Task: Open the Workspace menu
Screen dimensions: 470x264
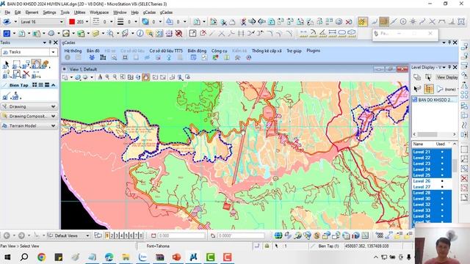Action: click(x=99, y=12)
